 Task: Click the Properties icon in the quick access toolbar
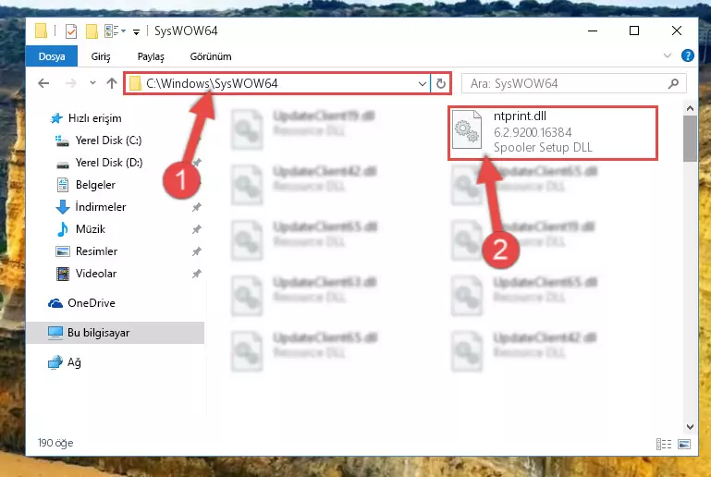[71, 31]
